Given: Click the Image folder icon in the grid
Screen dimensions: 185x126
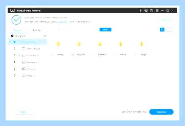Looking at the screenshot, I should click(x=141, y=44).
